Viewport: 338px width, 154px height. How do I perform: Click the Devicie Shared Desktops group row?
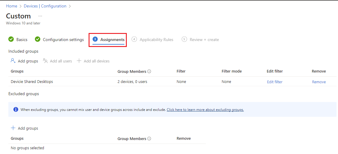(32, 81)
